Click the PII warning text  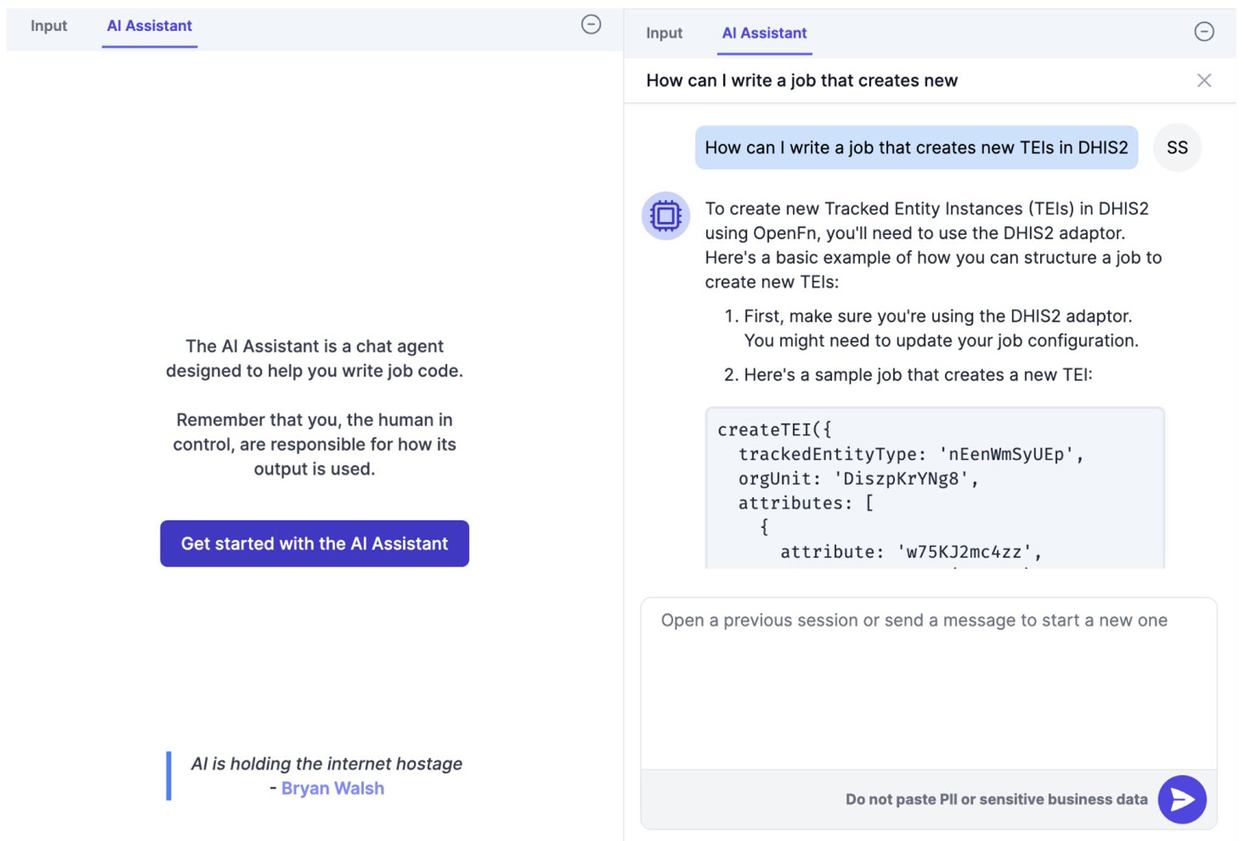[x=996, y=799]
